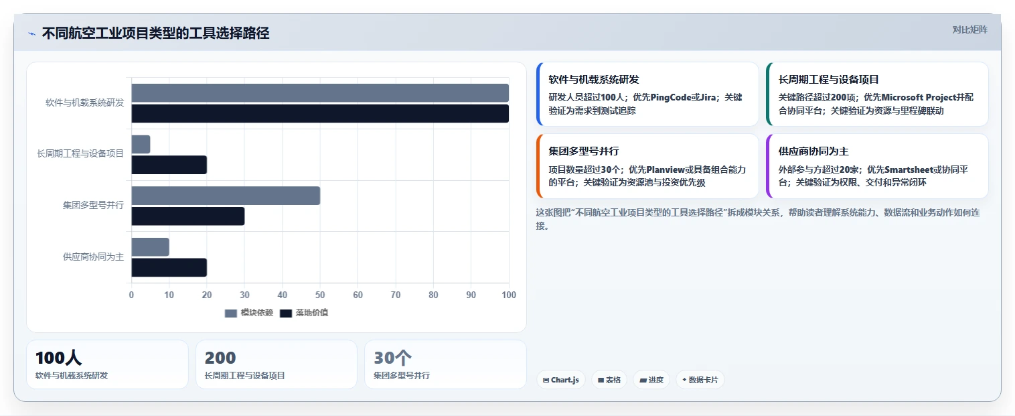The image size is (1015, 416).
Task: Click the 软件与机载系统研发 落地价值 dark bar
Action: [x=320, y=113]
